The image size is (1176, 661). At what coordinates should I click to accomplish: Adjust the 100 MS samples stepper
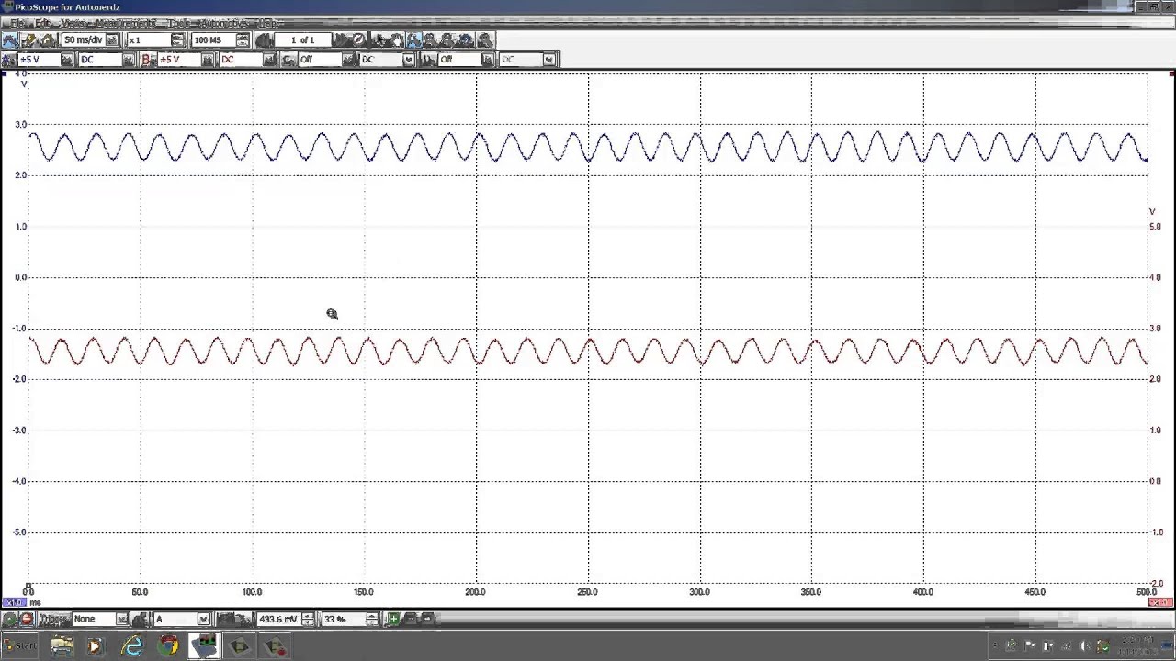[243, 40]
